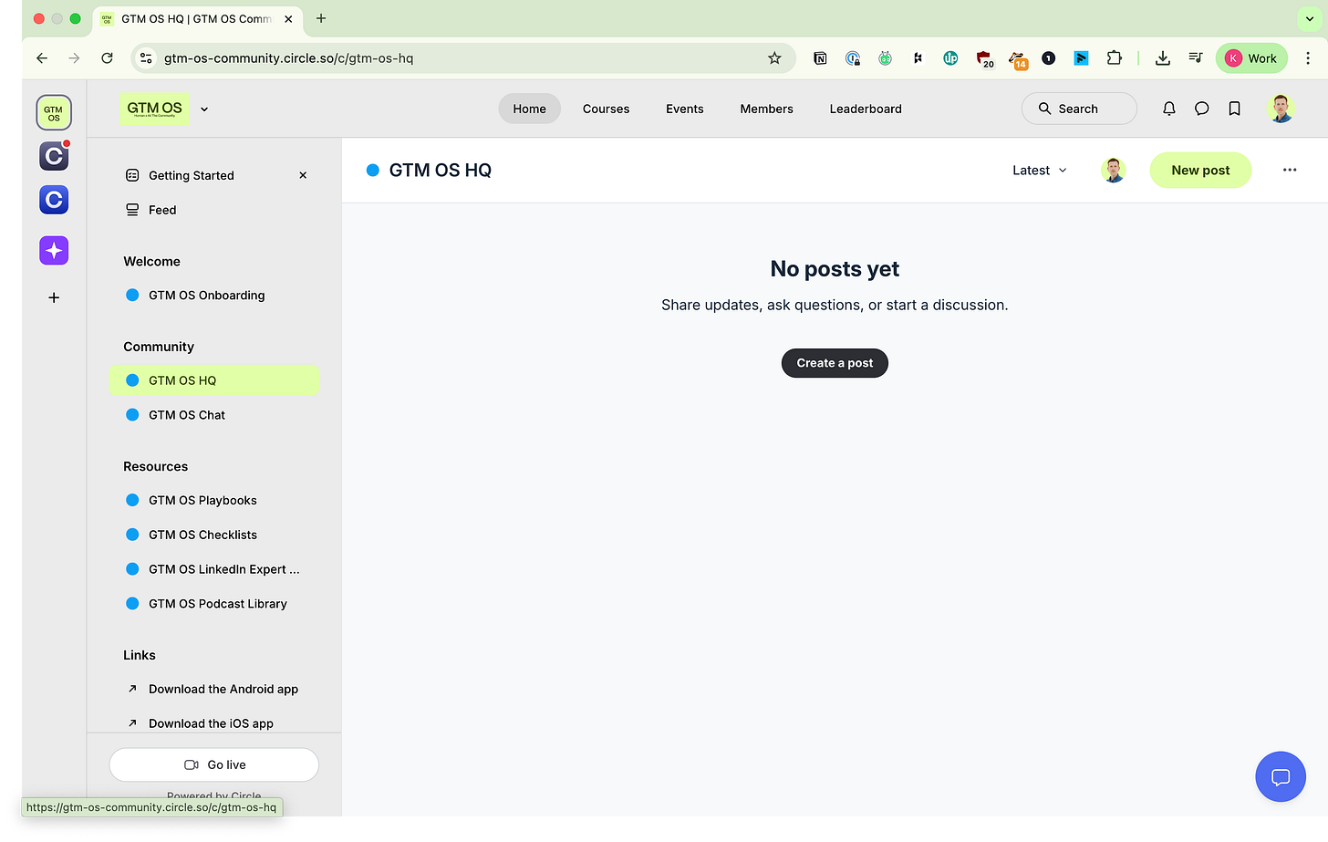Reload the browser page
Screen dimensions: 1328x842
(107, 58)
